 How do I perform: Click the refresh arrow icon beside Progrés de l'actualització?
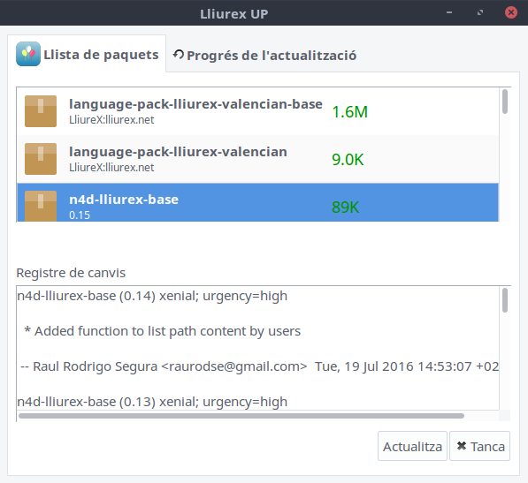tap(179, 55)
